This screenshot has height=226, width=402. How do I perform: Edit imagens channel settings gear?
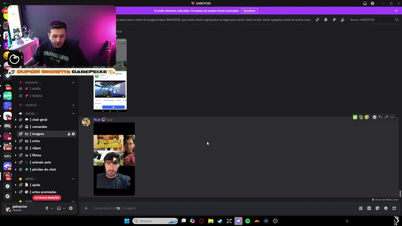tap(73, 134)
